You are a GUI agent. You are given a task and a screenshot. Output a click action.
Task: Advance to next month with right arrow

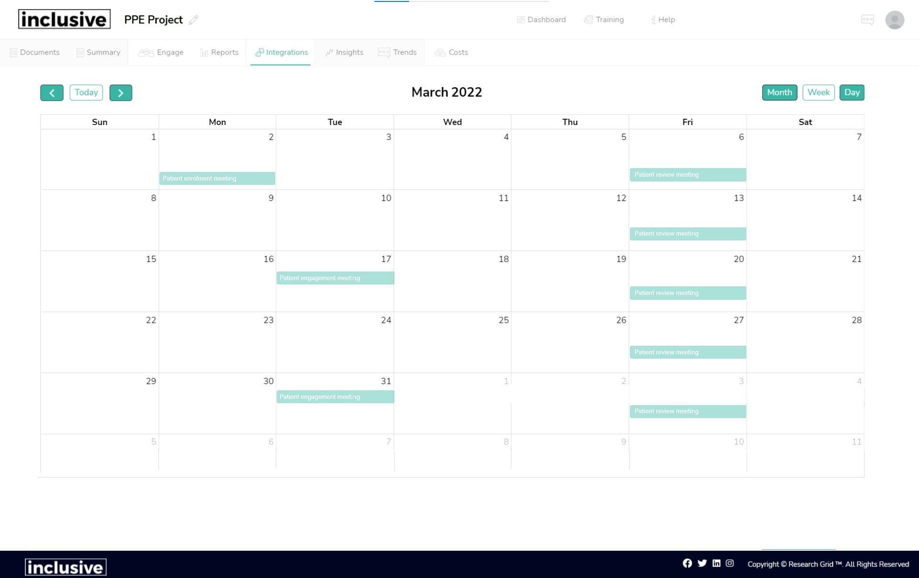(121, 92)
